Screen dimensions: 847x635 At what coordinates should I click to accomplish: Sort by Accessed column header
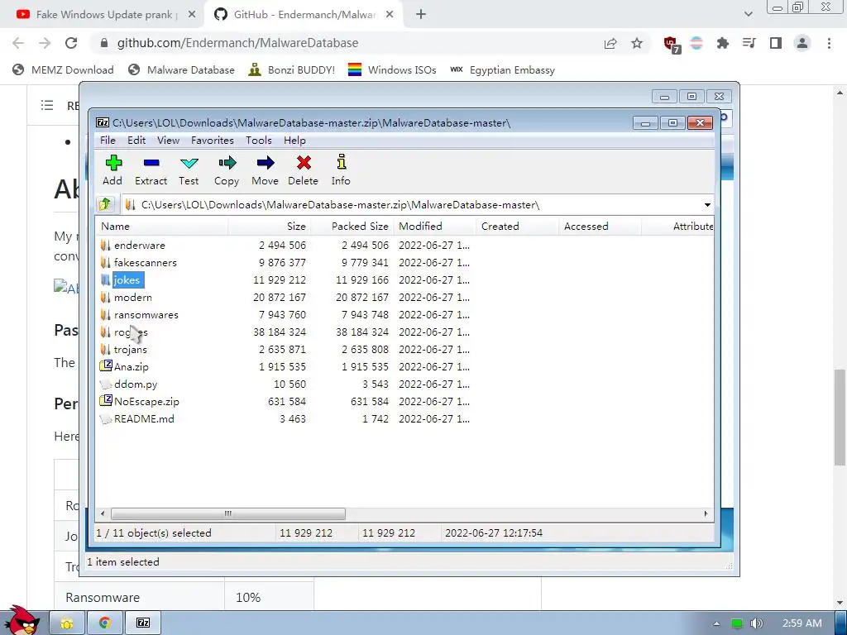pyautogui.click(x=600, y=227)
